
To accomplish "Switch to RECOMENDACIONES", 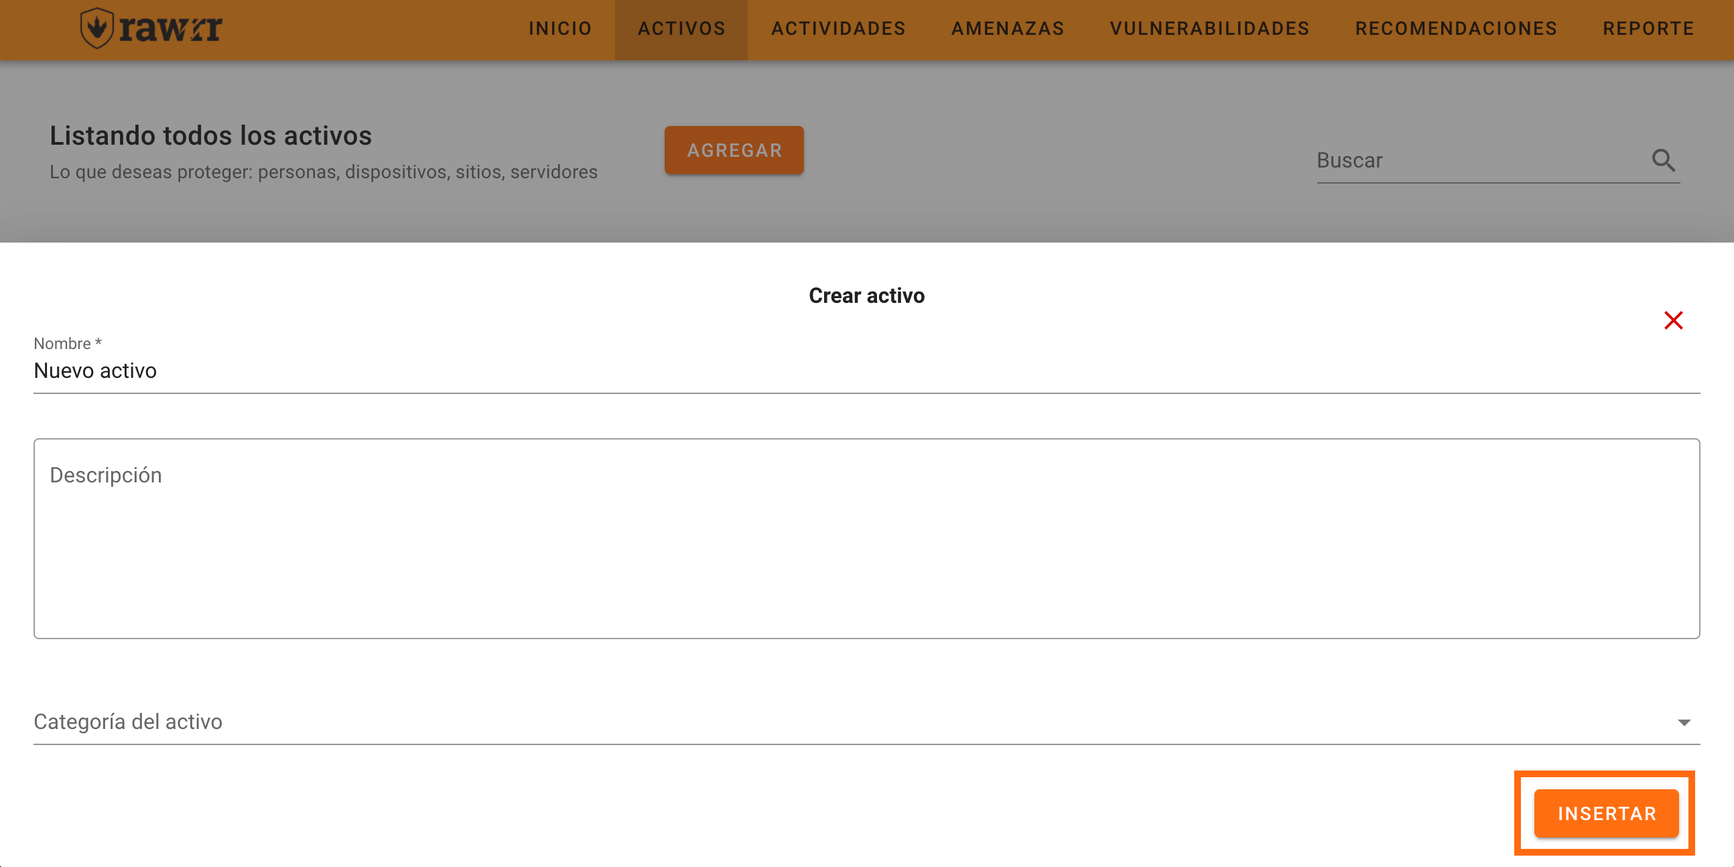I will coord(1455,28).
